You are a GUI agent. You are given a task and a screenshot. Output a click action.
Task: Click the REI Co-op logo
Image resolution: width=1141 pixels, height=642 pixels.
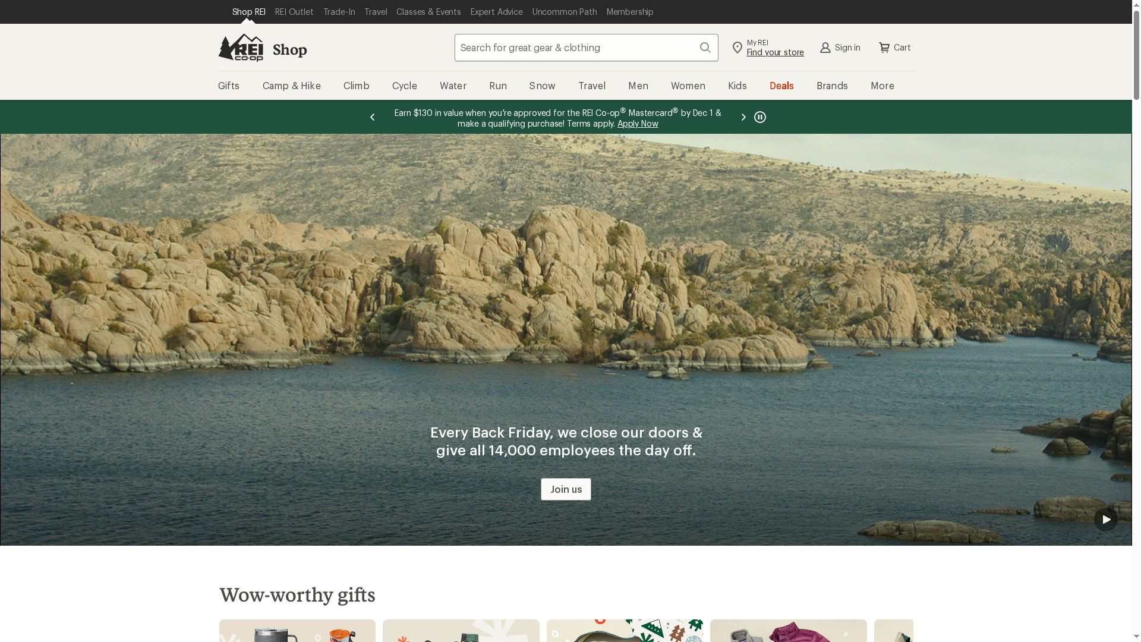pos(240,48)
